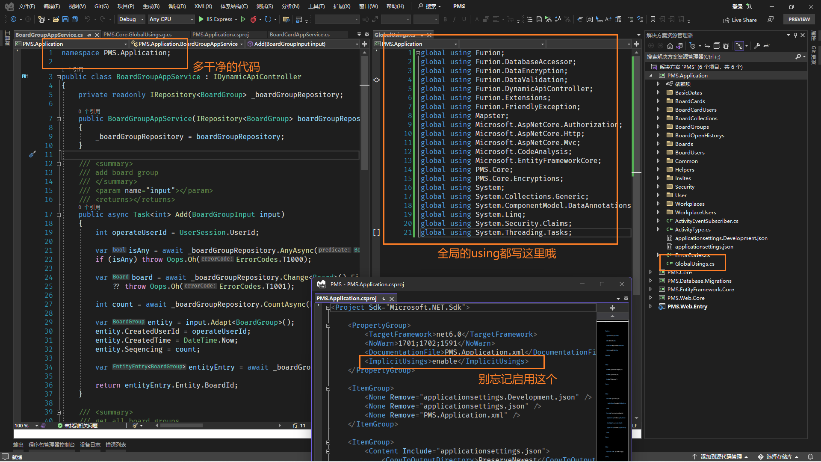This screenshot has height=462, width=821.
Task: Expand the BoardGroups folder in tree
Action: tap(658, 127)
